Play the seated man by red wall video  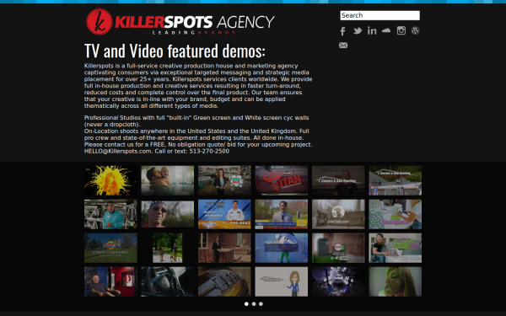click(110, 281)
